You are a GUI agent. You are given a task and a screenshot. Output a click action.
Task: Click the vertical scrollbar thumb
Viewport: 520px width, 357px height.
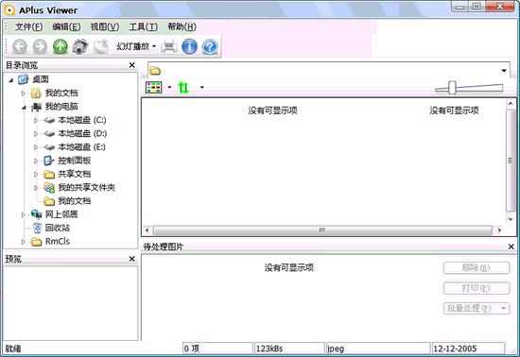coord(511,161)
